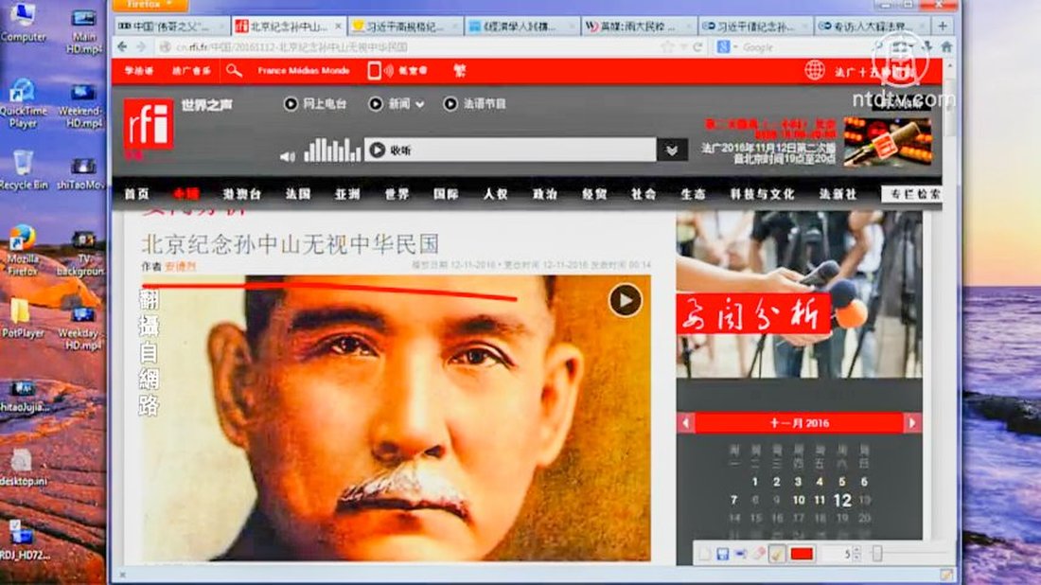The image size is (1041, 585).
Task: Open the 法国 navigation menu item
Action: tap(298, 194)
